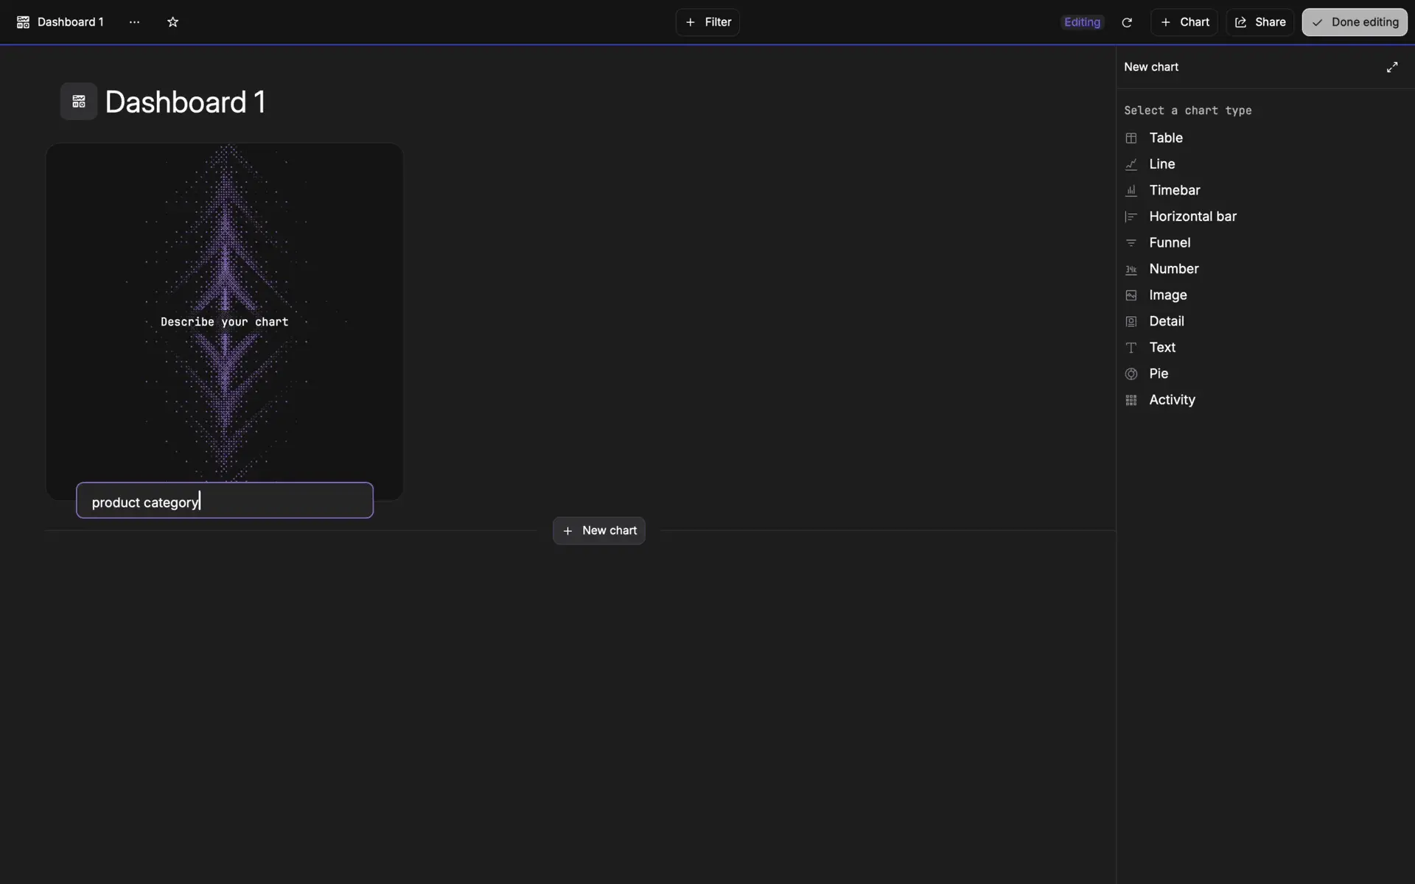Click the refresh dashboard icon
This screenshot has height=884, width=1415.
coord(1126,22)
